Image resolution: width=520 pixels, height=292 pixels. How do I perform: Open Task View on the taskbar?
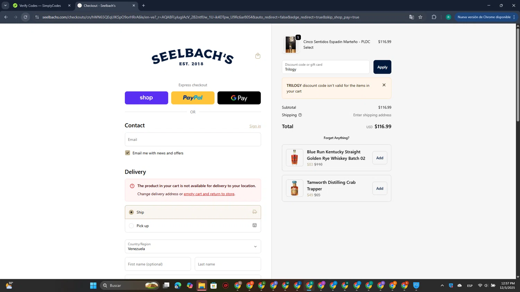[166, 285]
